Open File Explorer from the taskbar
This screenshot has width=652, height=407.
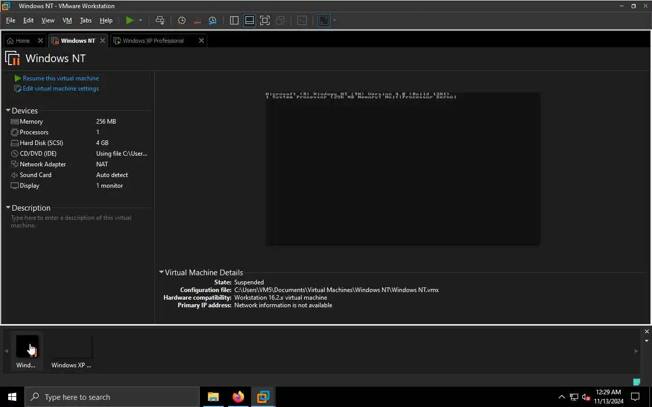pyautogui.click(x=213, y=397)
